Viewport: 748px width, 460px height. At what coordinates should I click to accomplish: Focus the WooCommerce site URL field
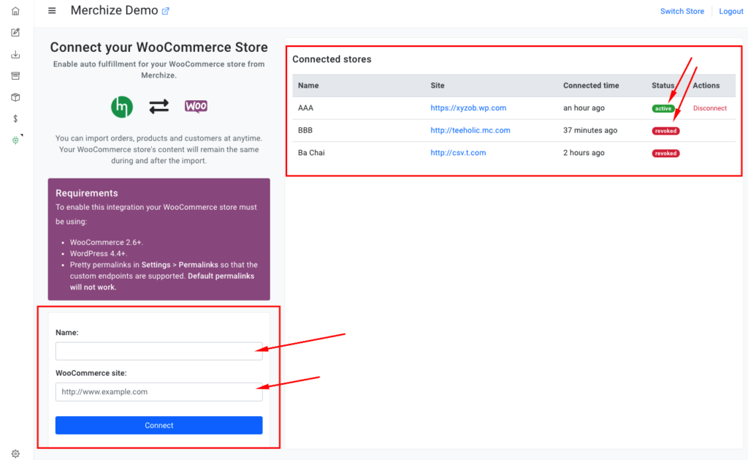click(x=159, y=392)
